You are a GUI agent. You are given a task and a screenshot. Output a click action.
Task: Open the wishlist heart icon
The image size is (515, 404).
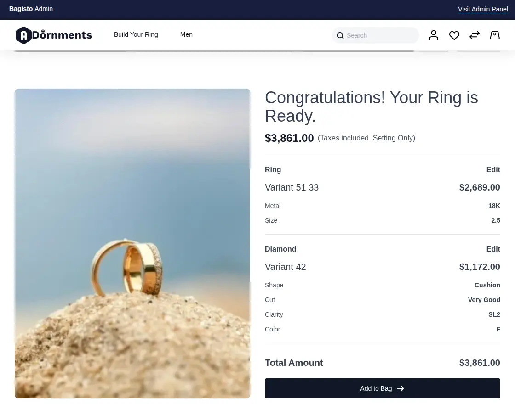coord(454,35)
